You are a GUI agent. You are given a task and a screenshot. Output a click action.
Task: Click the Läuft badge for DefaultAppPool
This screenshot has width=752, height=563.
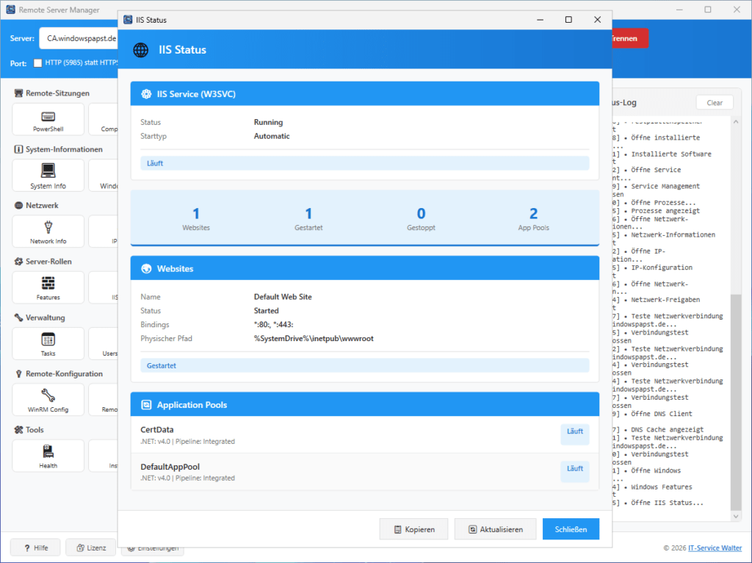[x=574, y=470]
